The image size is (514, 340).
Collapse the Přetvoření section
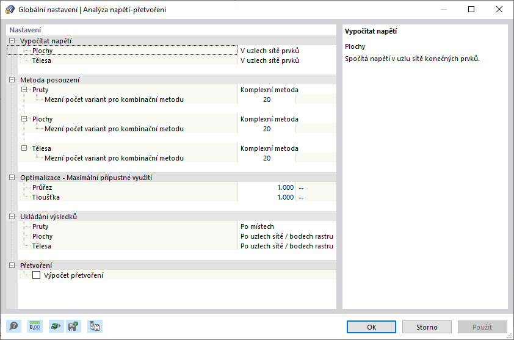pyautogui.click(x=12, y=266)
